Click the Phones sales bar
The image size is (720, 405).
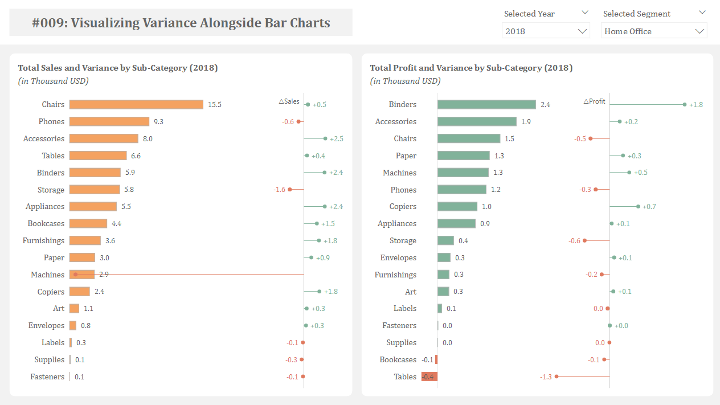108,121
